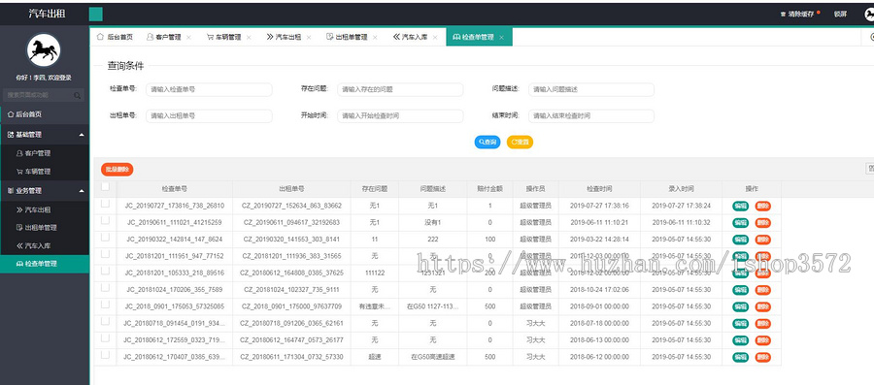Open 车辆管理 in the sidebar
Screen dimensions: 874x385
pos(45,172)
